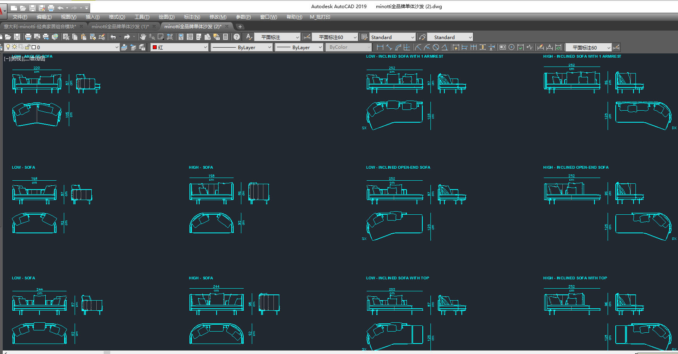Screen dimensions: 678x354
Task: Activate the Pan hand tool
Action: 142,37
